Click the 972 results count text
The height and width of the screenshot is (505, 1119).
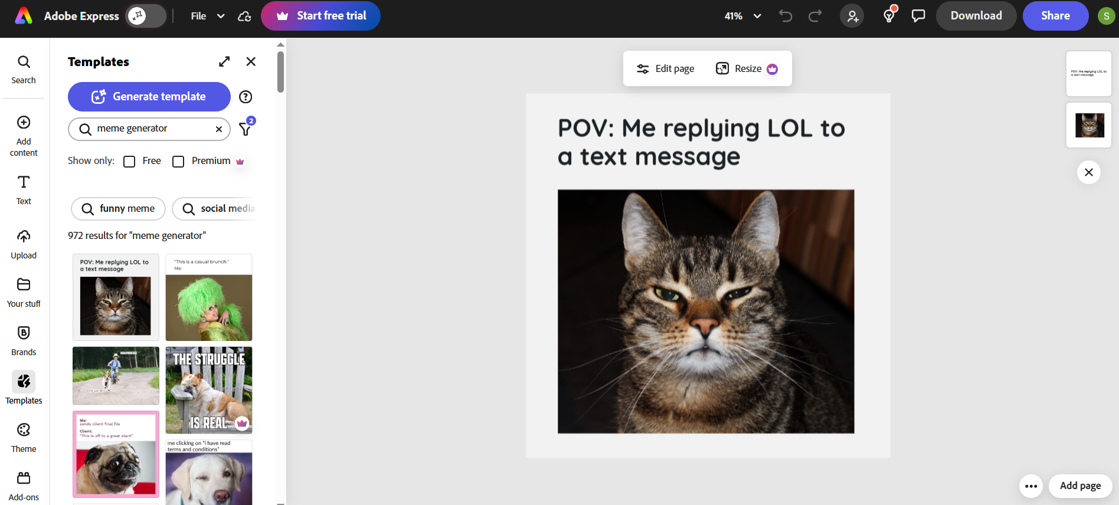point(137,236)
